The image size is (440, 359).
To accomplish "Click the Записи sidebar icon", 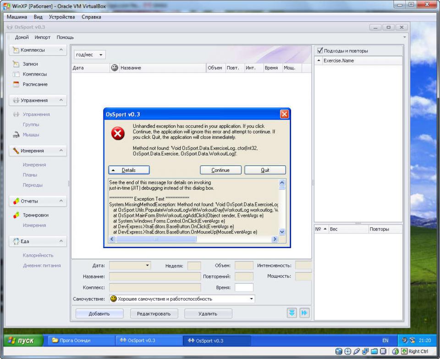I will [16, 64].
